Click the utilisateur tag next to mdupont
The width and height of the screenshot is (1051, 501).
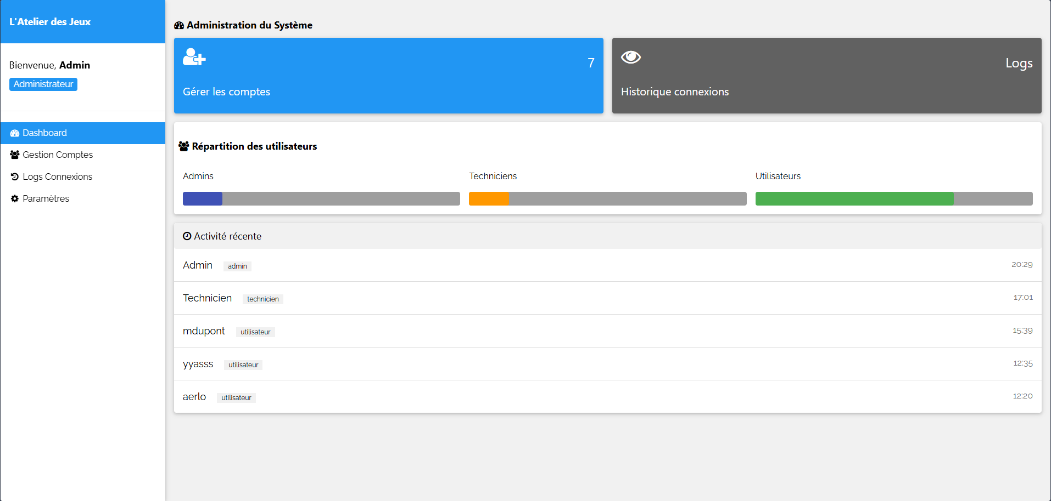click(255, 332)
